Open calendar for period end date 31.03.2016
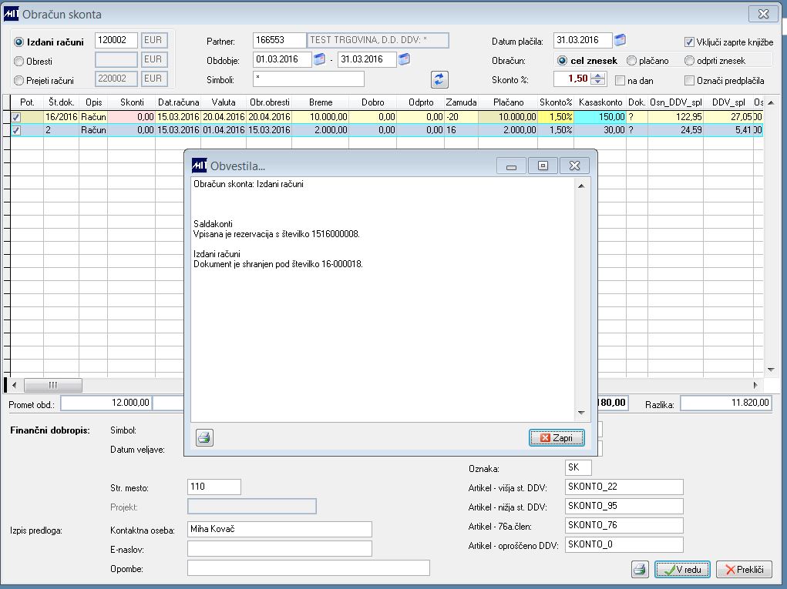787x589 pixels. (404, 59)
